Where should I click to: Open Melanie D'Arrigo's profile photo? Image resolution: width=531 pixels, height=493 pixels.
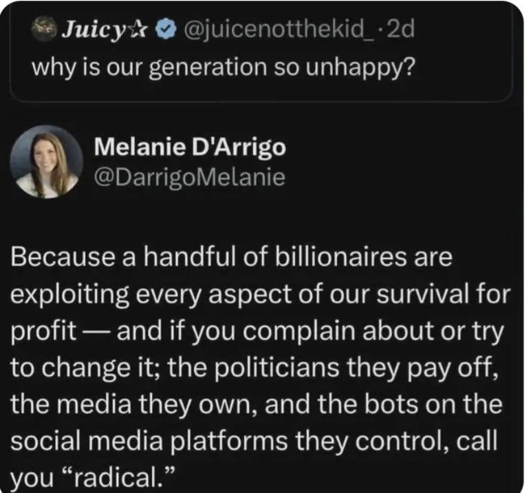47,161
